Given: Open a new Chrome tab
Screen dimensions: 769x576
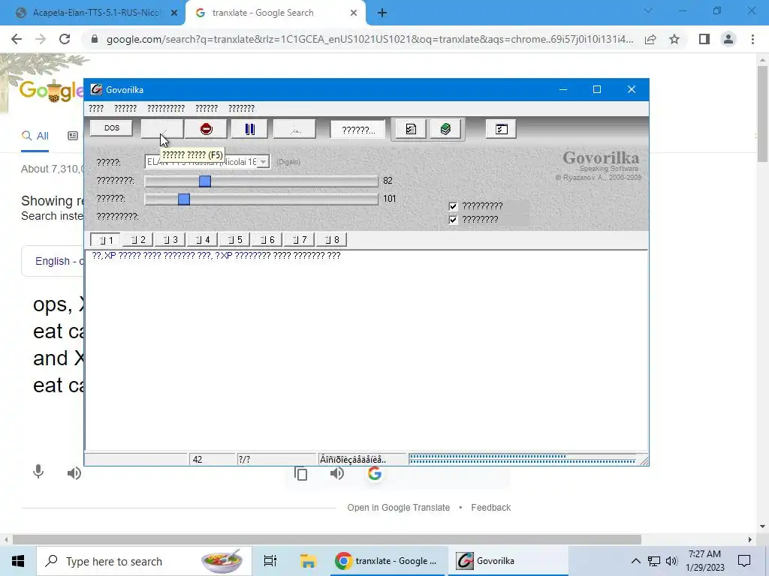Looking at the screenshot, I should click(382, 13).
